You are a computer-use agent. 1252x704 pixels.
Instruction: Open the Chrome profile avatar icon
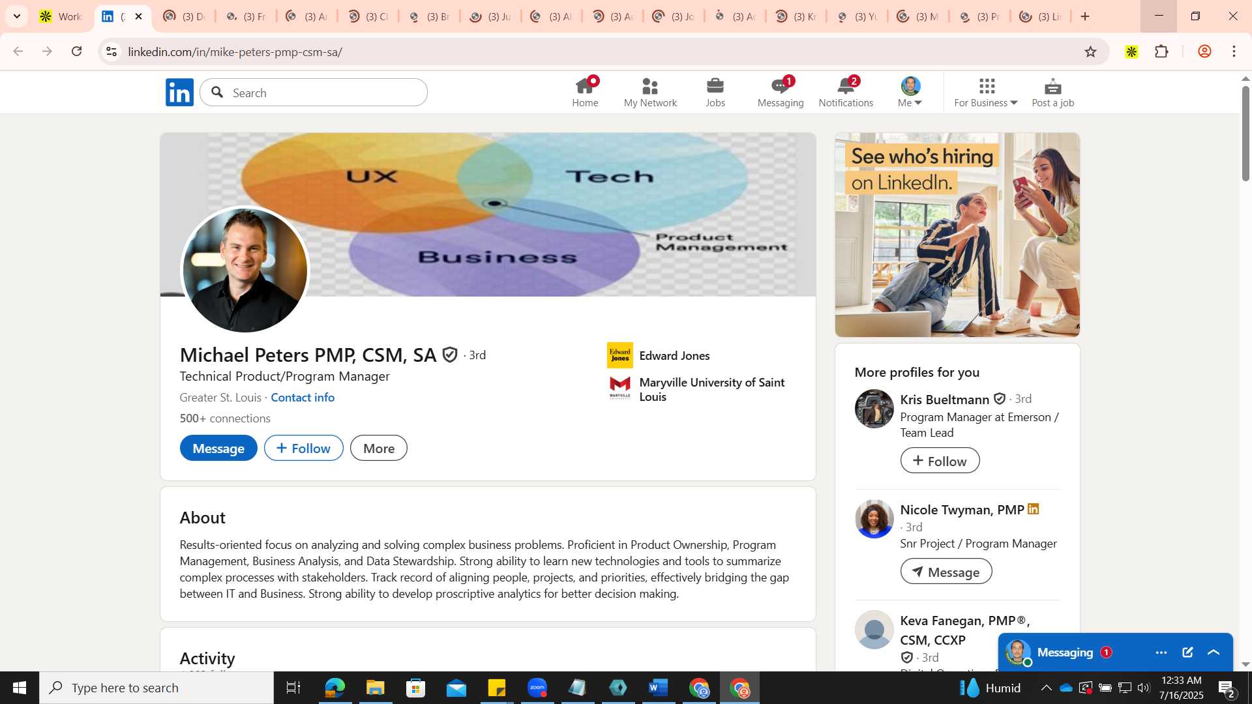(1204, 51)
